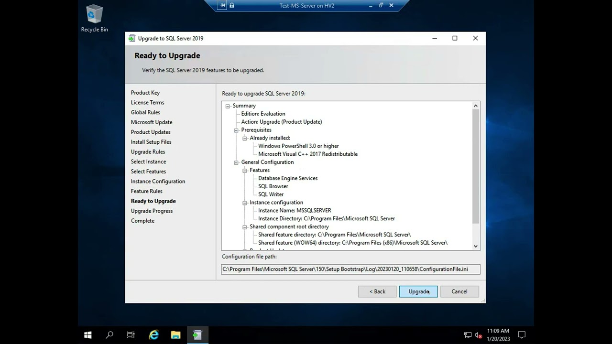
Task: Click the configuration file path field
Action: pos(350,269)
